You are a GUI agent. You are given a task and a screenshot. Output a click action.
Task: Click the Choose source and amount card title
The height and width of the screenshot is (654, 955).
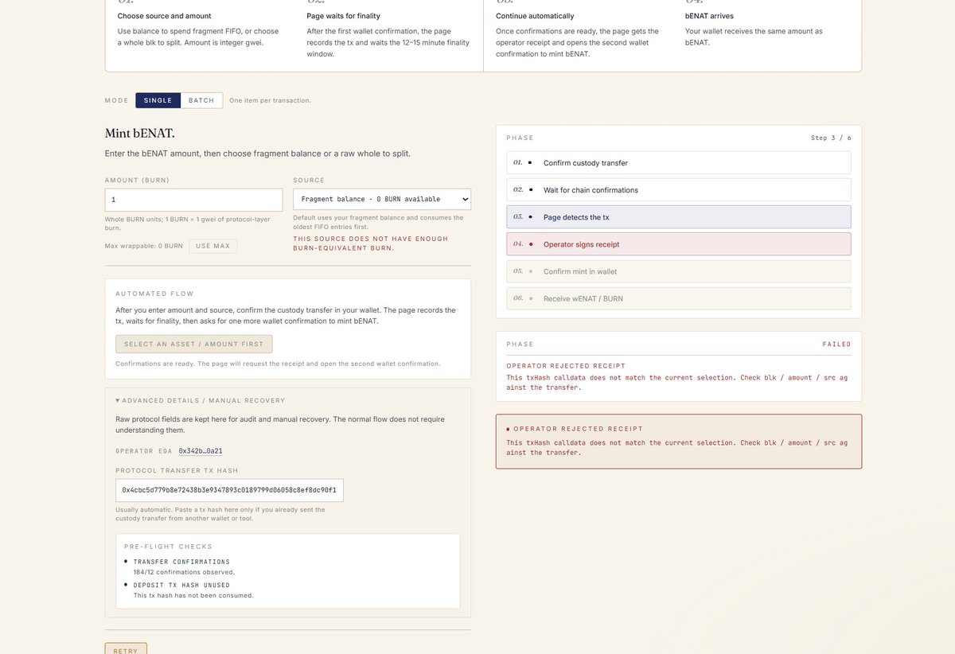[x=165, y=16]
